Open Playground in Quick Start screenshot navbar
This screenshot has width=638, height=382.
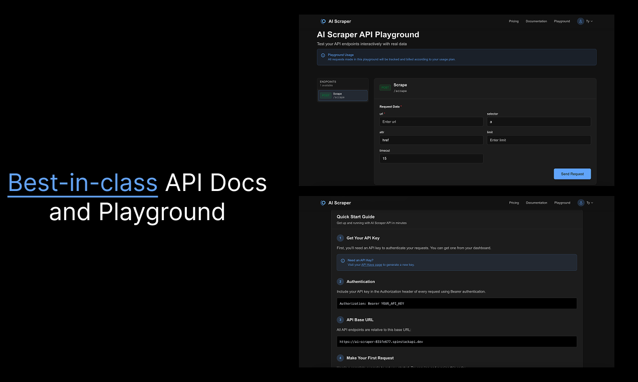(x=562, y=203)
